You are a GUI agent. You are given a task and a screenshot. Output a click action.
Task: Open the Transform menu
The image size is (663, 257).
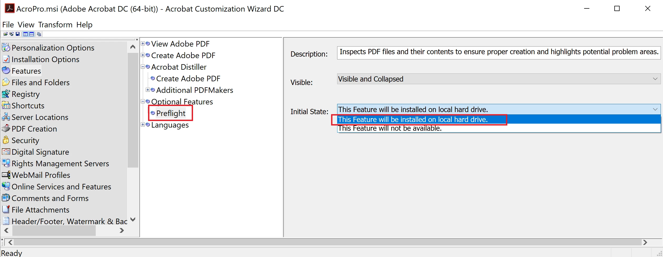pyautogui.click(x=55, y=25)
